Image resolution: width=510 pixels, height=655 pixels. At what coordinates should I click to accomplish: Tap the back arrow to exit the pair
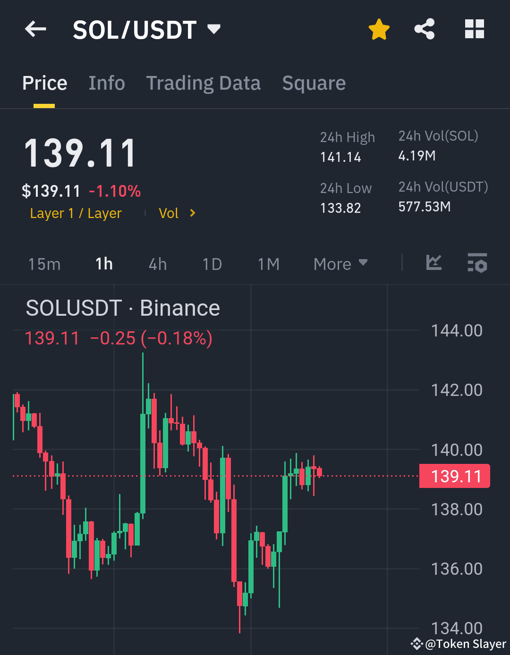pyautogui.click(x=35, y=29)
